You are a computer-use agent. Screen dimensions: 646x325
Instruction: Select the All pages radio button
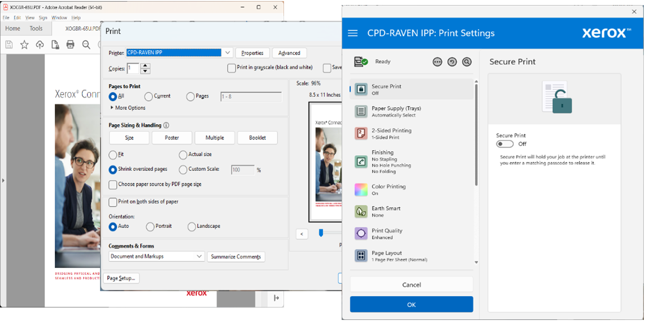tap(113, 96)
